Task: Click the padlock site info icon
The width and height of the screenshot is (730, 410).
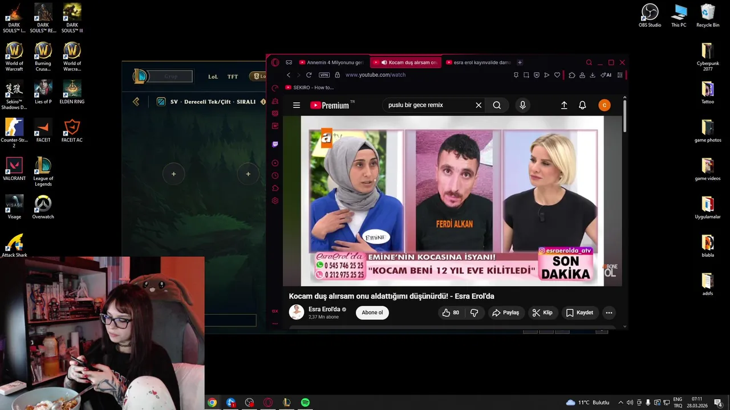Action: pos(337,75)
